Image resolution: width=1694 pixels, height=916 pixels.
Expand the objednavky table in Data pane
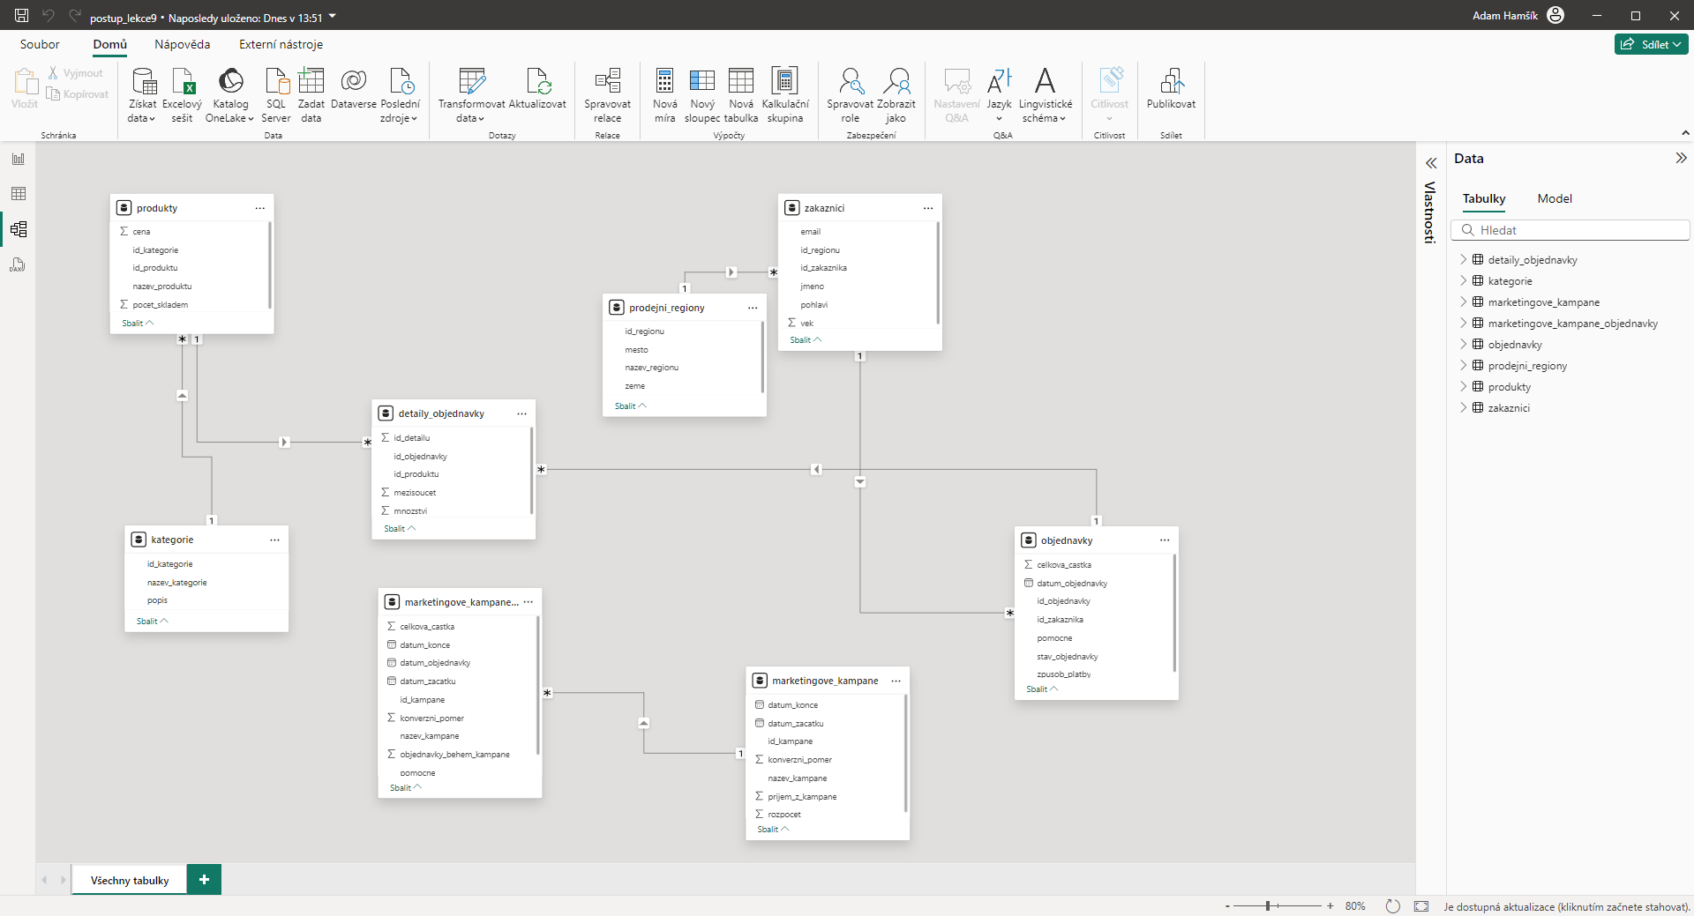1463,344
